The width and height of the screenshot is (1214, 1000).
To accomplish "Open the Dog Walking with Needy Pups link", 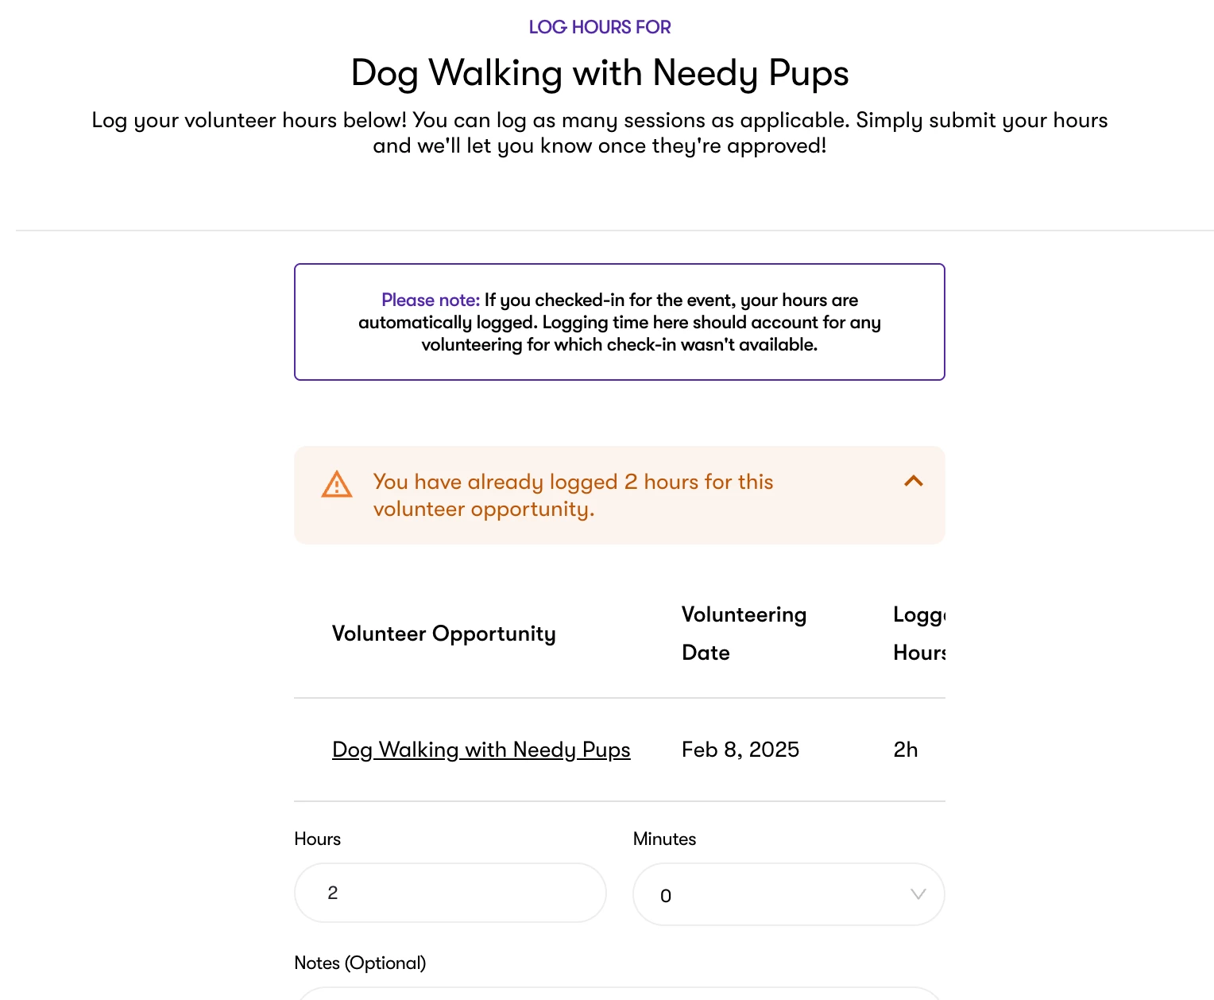I will coord(481,750).
